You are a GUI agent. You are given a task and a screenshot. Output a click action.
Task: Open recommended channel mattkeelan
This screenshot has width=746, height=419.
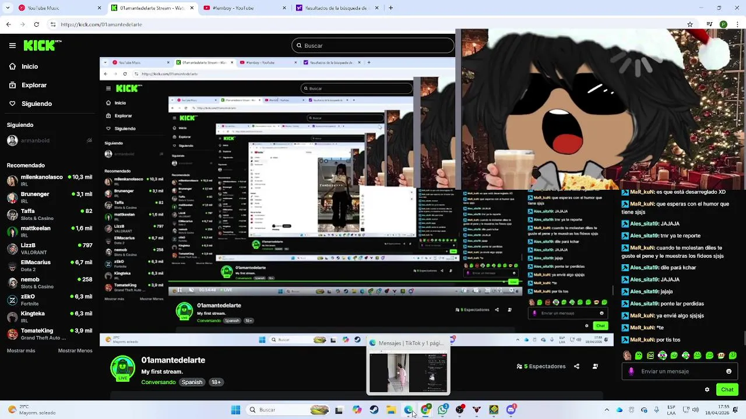coord(49,231)
